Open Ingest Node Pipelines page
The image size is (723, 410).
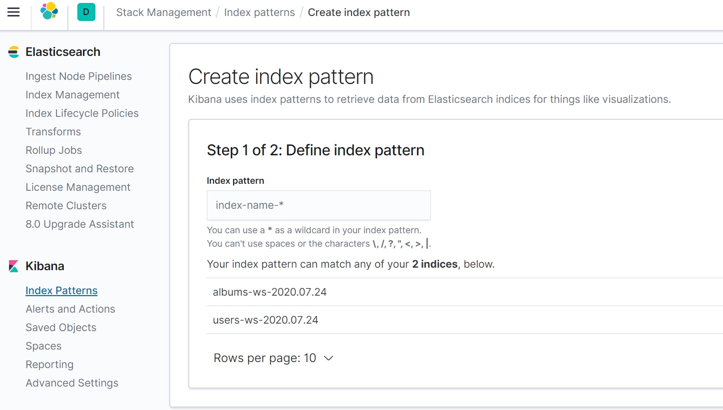(78, 76)
